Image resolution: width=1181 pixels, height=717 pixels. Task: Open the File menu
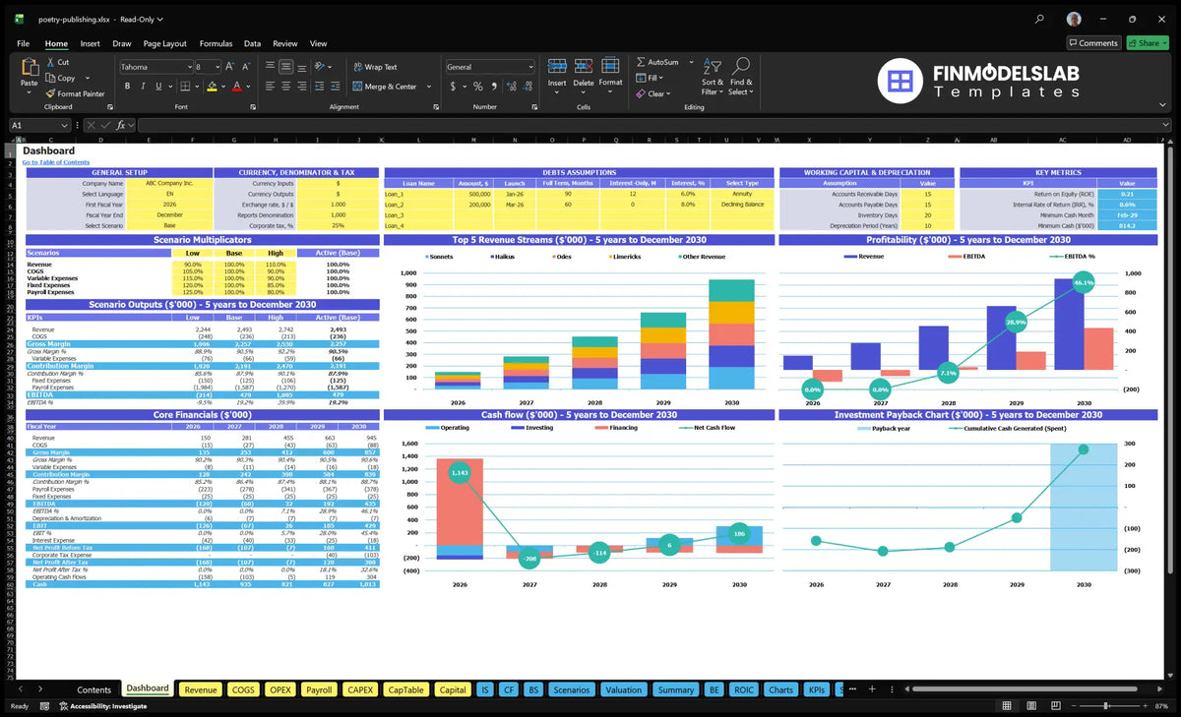(x=24, y=43)
